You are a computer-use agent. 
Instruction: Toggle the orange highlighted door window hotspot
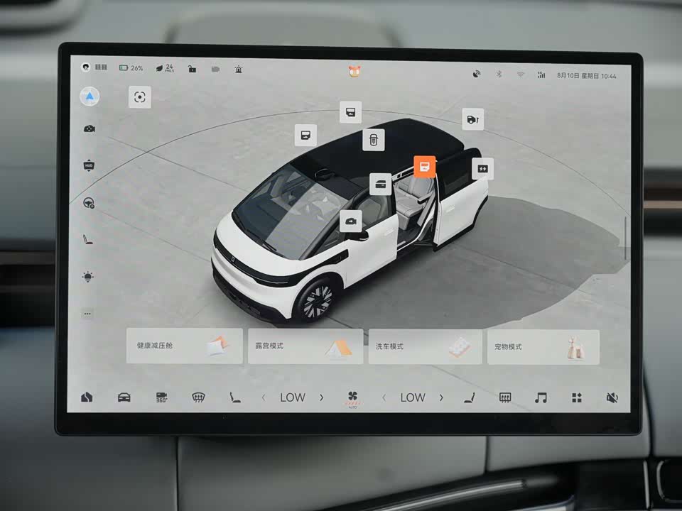point(425,166)
